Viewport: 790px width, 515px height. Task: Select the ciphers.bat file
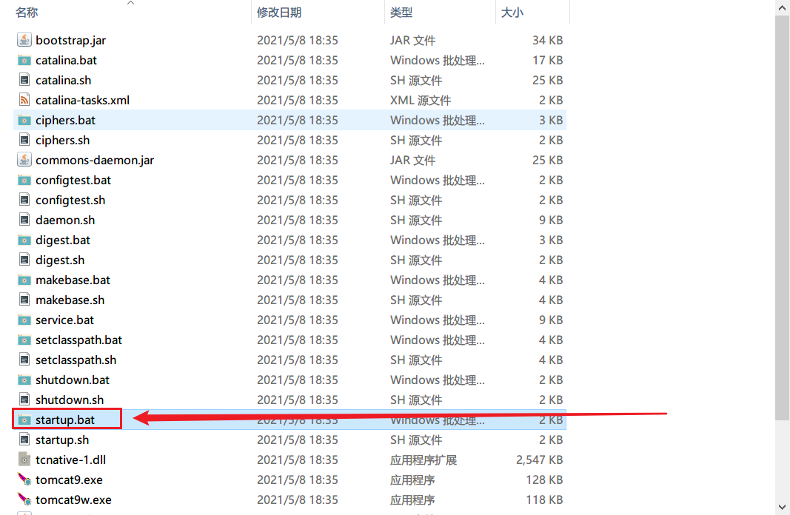[x=65, y=120]
